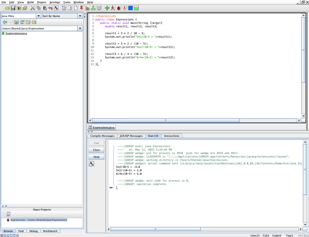Viewport: 309px width, 237px height.
Task: Compile with the green plus icon
Action: 107,8
